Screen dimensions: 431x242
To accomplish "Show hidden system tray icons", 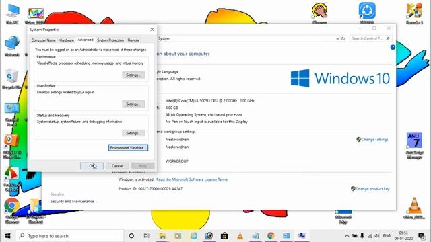I will (x=347, y=236).
